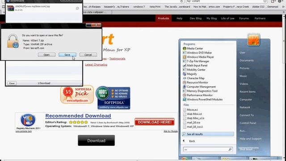Image resolution: width=286 pixels, height=161 pixels.
Task: Click See all results in the start menu
Action: (x=208, y=134)
